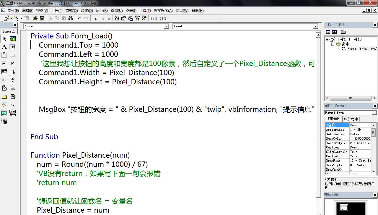Select the DirListBox folder control tool

pos(4,97)
